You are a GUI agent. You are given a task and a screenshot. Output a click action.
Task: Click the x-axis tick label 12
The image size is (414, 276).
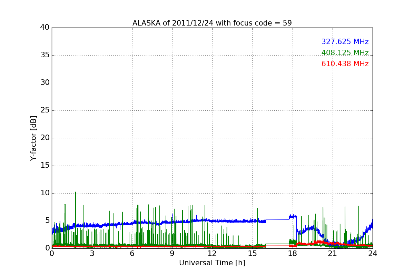point(212,253)
